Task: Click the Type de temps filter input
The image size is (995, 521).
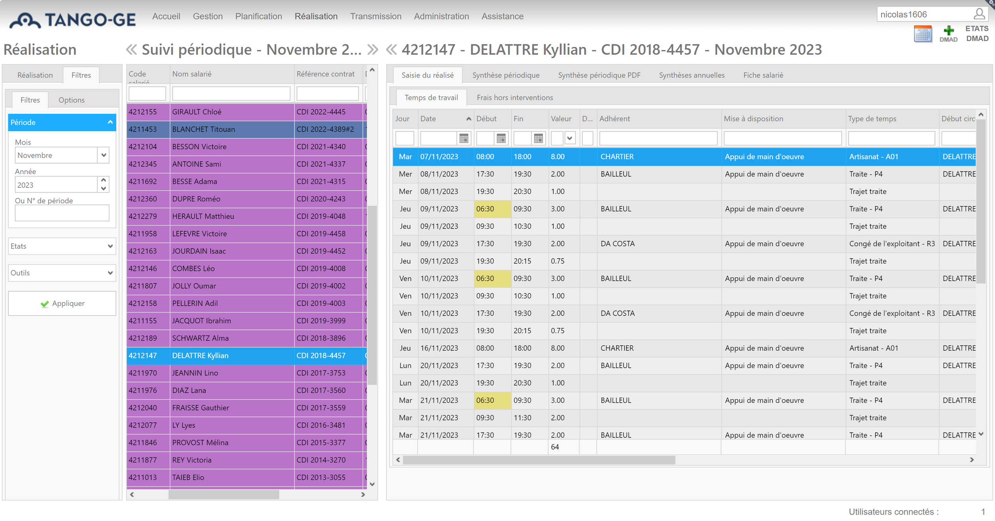Action: [892, 139]
